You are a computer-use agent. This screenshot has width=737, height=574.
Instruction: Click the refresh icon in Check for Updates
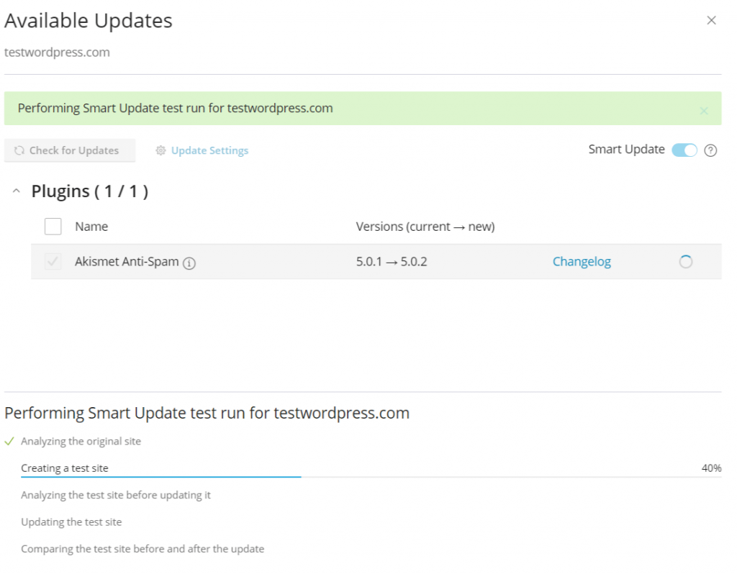click(x=19, y=150)
